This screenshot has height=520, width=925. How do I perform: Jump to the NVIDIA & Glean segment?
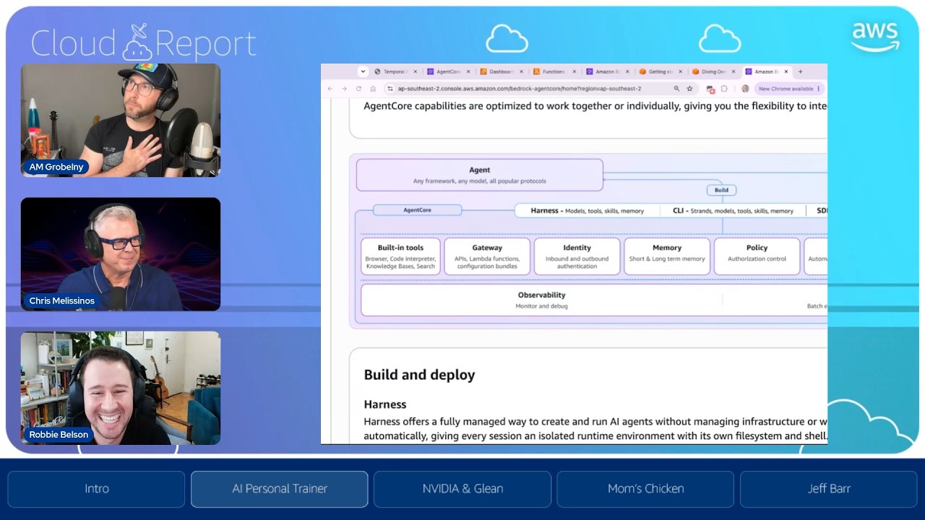(x=462, y=489)
